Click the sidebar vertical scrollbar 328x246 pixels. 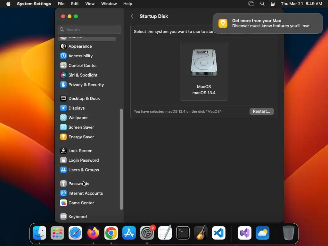pyautogui.click(x=121, y=159)
